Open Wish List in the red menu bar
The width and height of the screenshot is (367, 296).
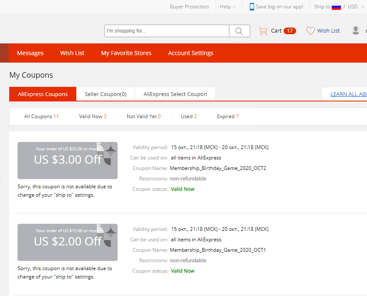coord(72,53)
